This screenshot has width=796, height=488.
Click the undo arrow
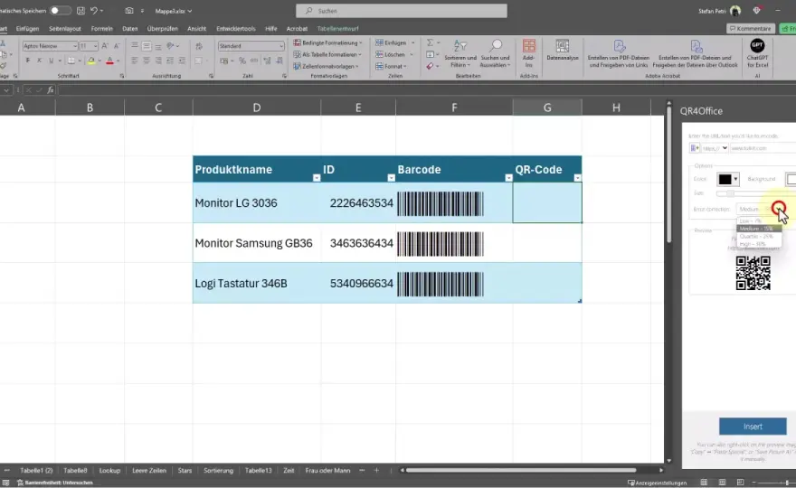point(94,11)
